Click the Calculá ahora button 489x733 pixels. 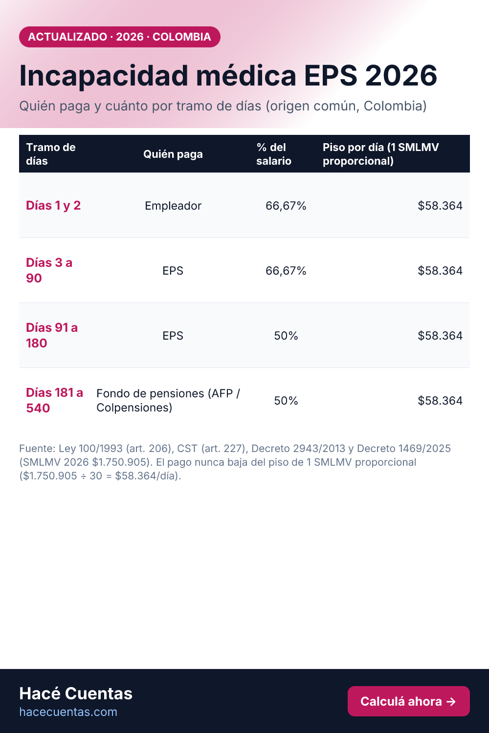tap(408, 701)
